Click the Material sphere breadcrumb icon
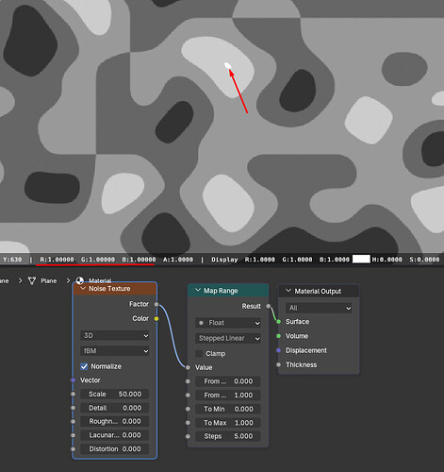Viewport: 444px width, 472px height. (x=80, y=280)
